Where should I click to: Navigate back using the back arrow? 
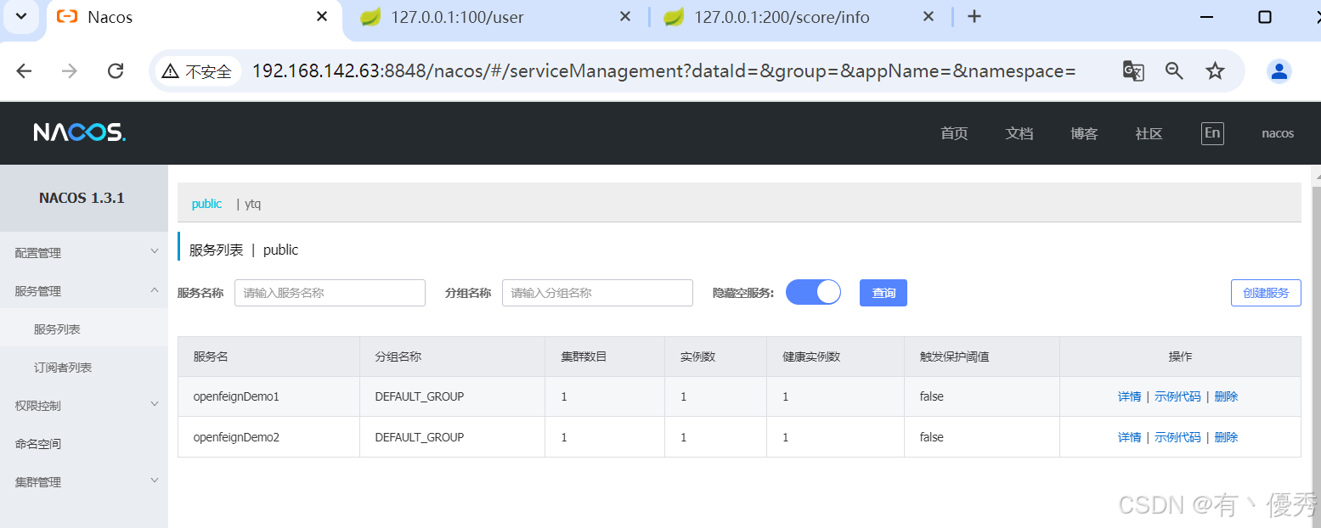tap(24, 71)
